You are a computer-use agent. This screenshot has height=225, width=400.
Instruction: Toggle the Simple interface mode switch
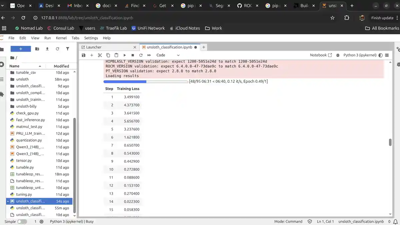[22, 221]
